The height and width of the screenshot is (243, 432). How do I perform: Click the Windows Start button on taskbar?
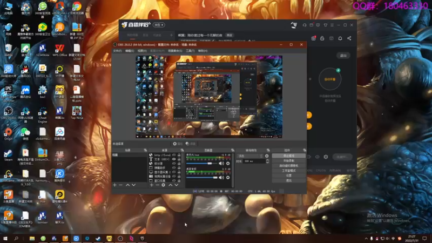point(5,238)
